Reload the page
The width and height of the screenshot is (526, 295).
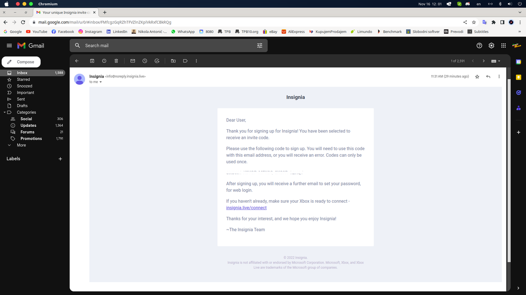pyautogui.click(x=23, y=22)
